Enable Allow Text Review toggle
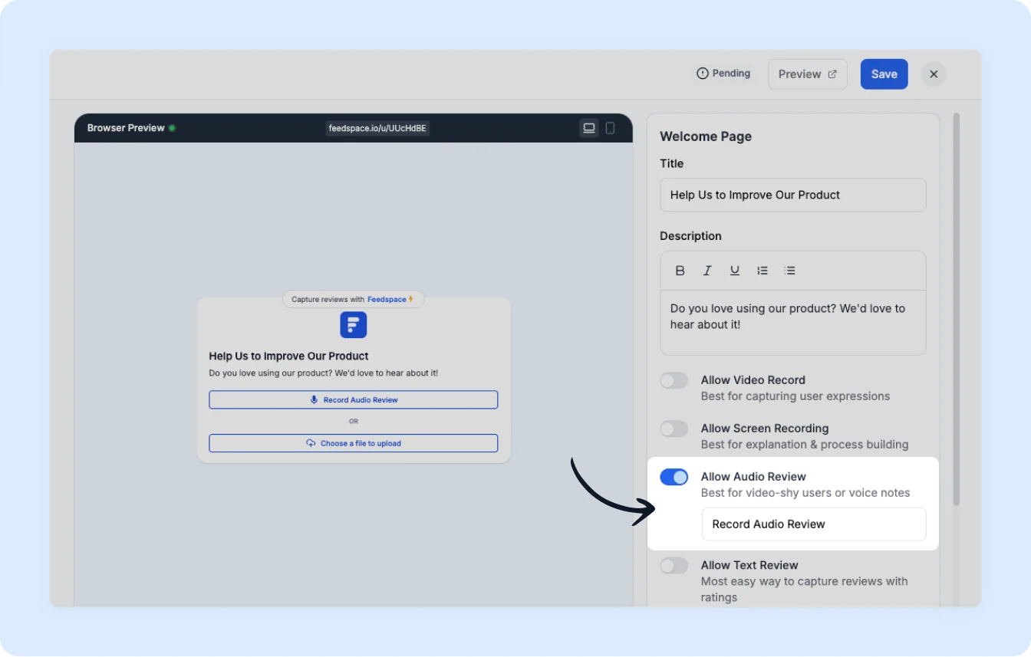The image size is (1031, 657). coord(674,566)
